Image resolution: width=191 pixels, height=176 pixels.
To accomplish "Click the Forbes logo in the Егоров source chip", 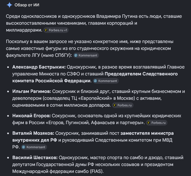I will [x=148, y=123].
